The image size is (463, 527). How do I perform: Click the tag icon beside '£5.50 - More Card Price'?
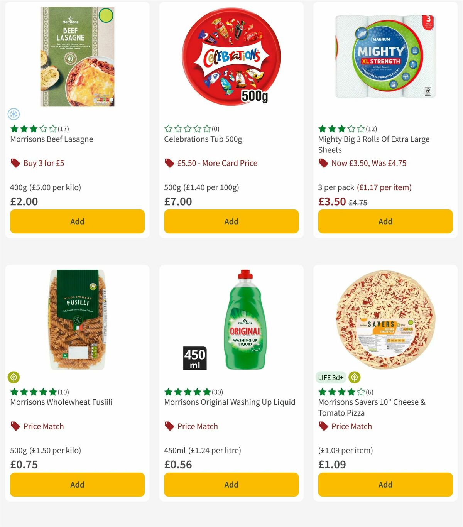169,163
